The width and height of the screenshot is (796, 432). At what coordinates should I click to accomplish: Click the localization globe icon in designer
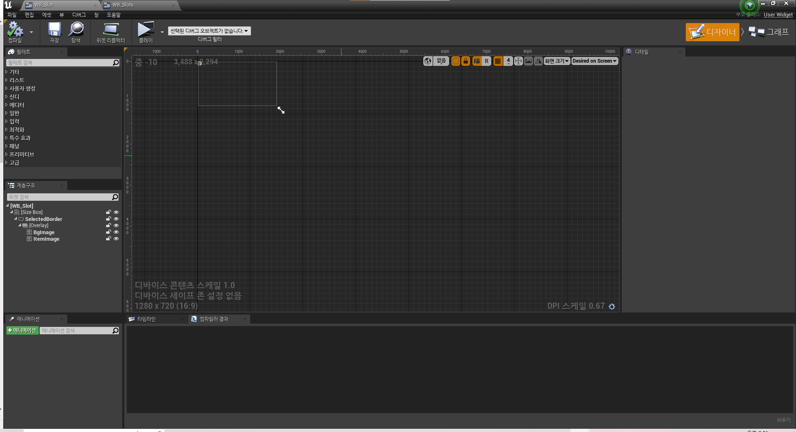428,61
